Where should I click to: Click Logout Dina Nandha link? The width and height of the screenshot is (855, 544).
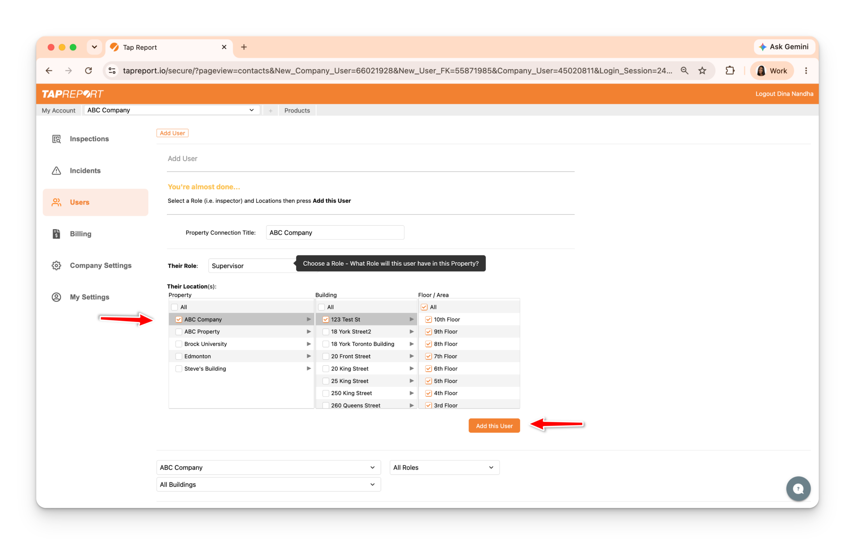pos(784,94)
